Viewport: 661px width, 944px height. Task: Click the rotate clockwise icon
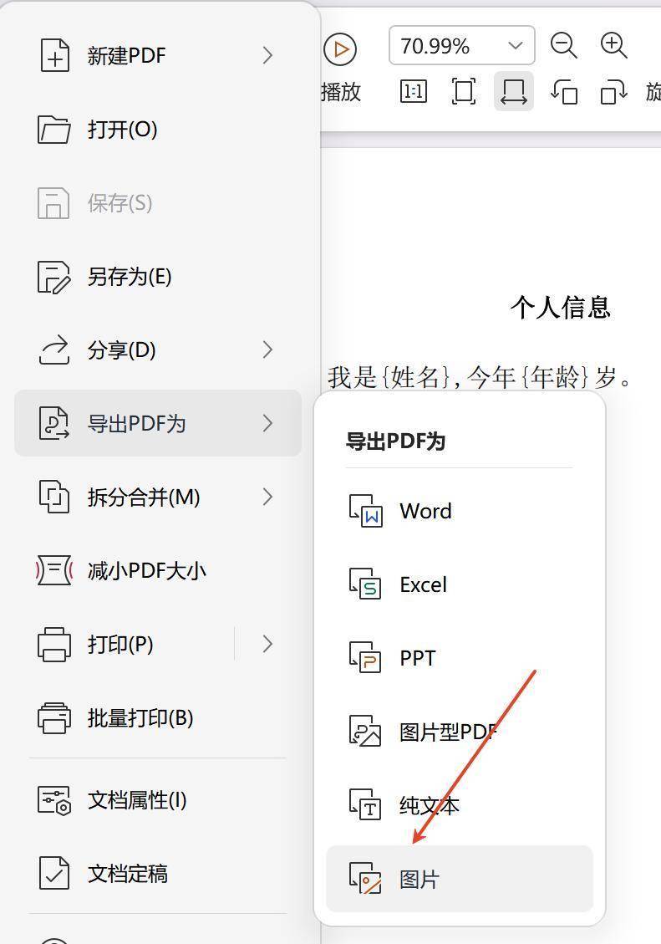[x=614, y=91]
